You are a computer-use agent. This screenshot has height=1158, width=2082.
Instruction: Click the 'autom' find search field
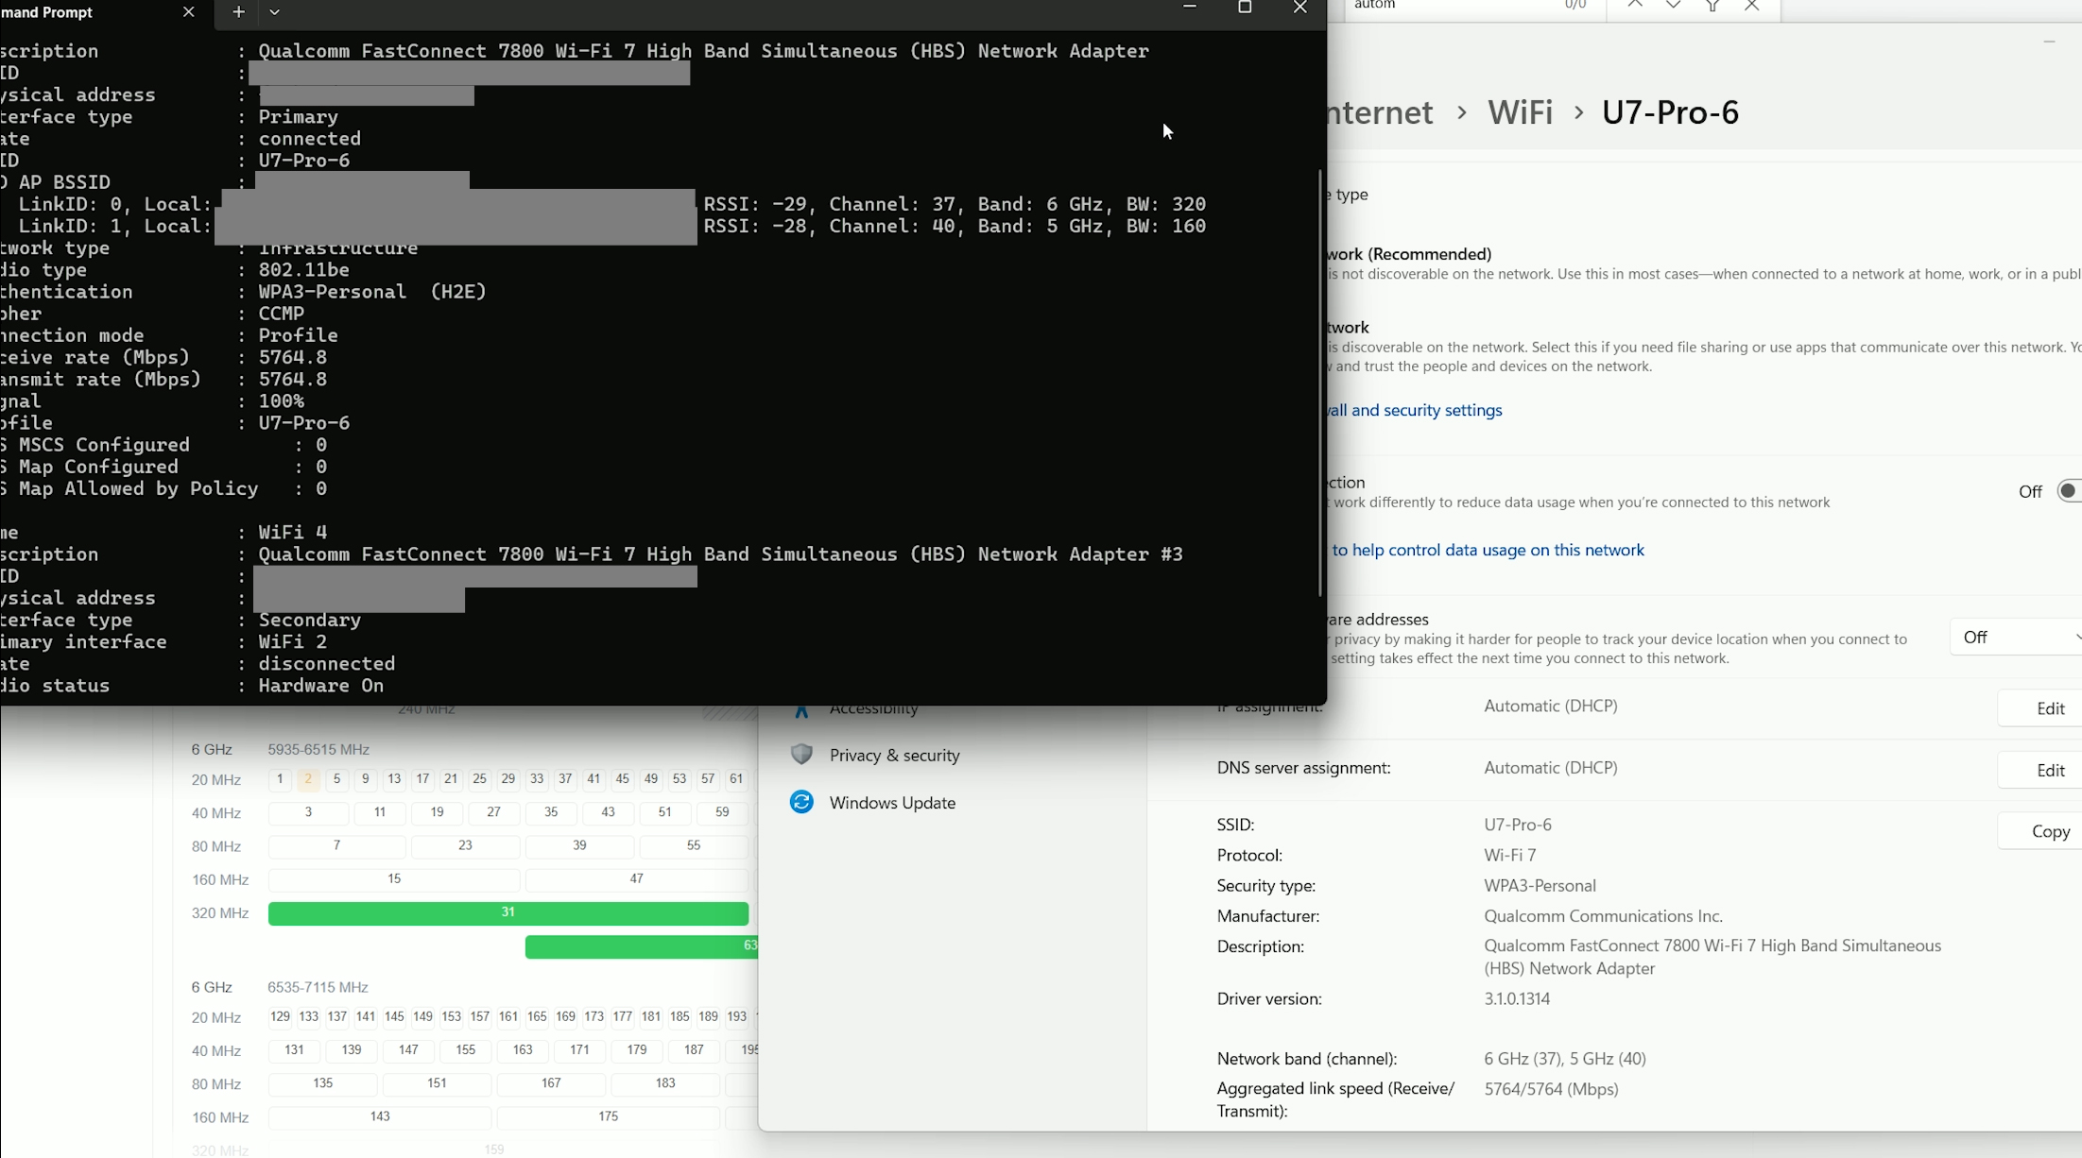click(x=1455, y=6)
